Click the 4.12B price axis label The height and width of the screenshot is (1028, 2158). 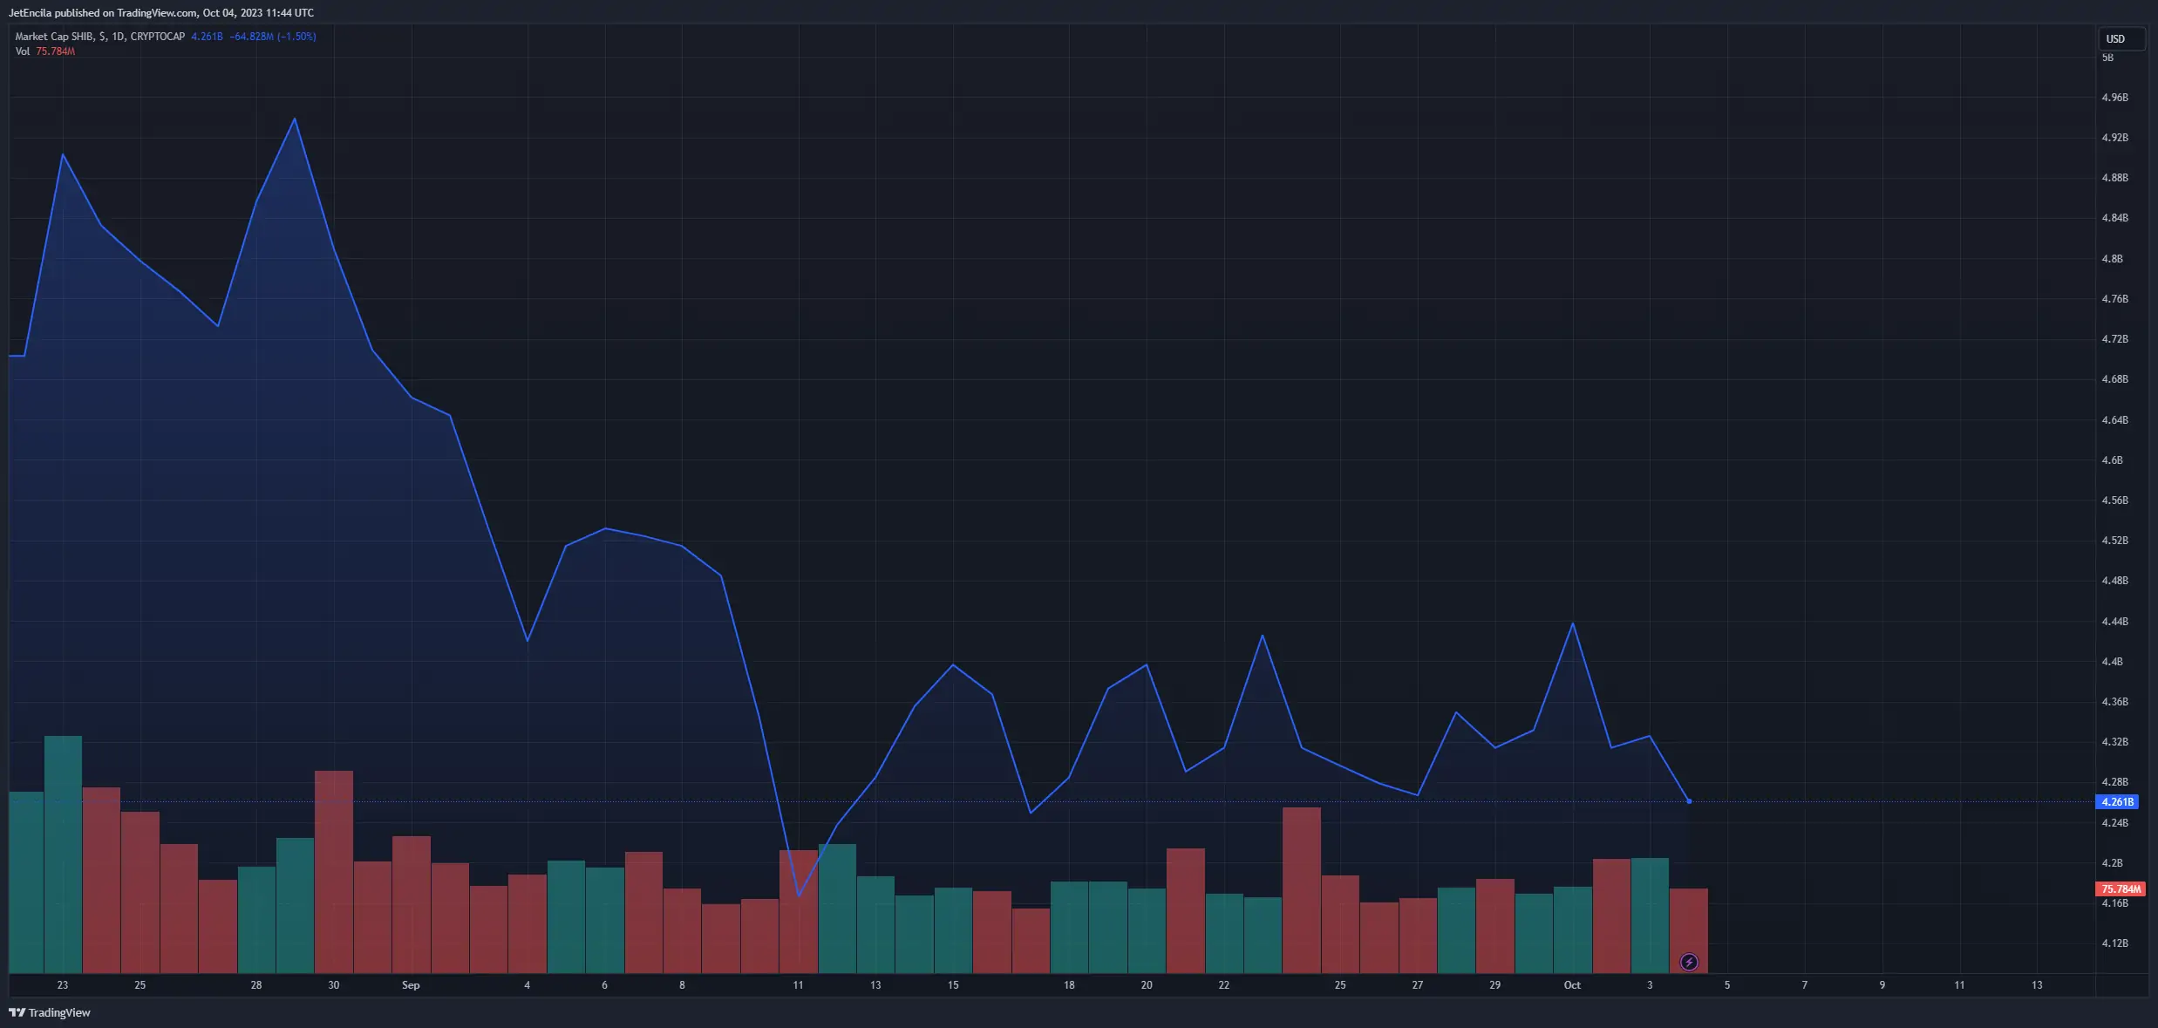pyautogui.click(x=2114, y=943)
